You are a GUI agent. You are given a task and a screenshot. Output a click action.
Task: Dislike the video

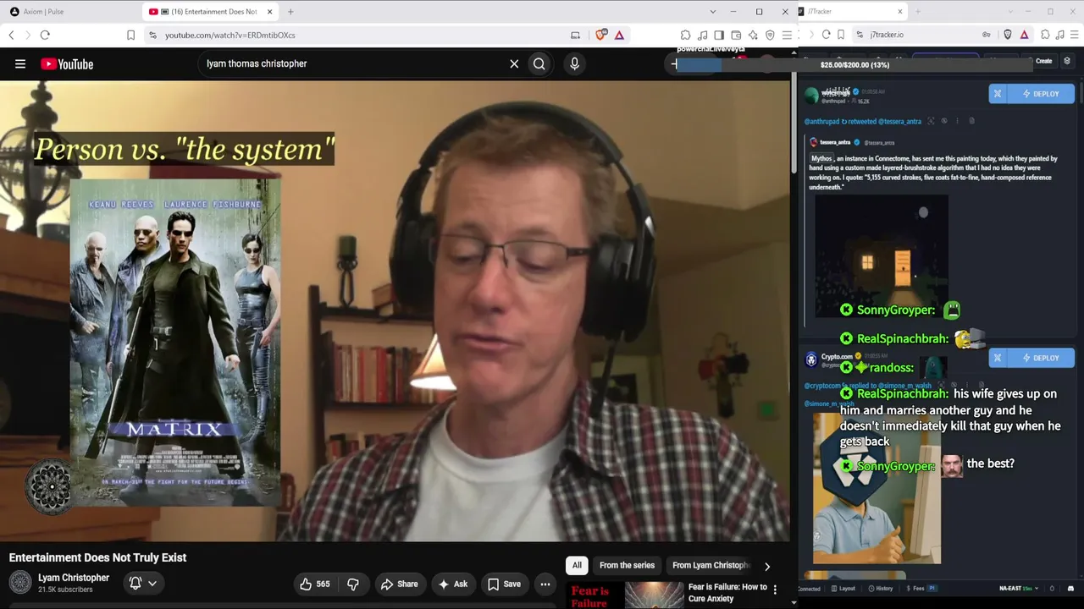[x=353, y=584]
